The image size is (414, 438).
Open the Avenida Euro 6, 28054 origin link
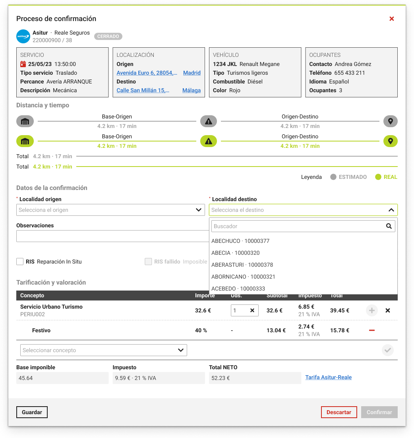147,73
